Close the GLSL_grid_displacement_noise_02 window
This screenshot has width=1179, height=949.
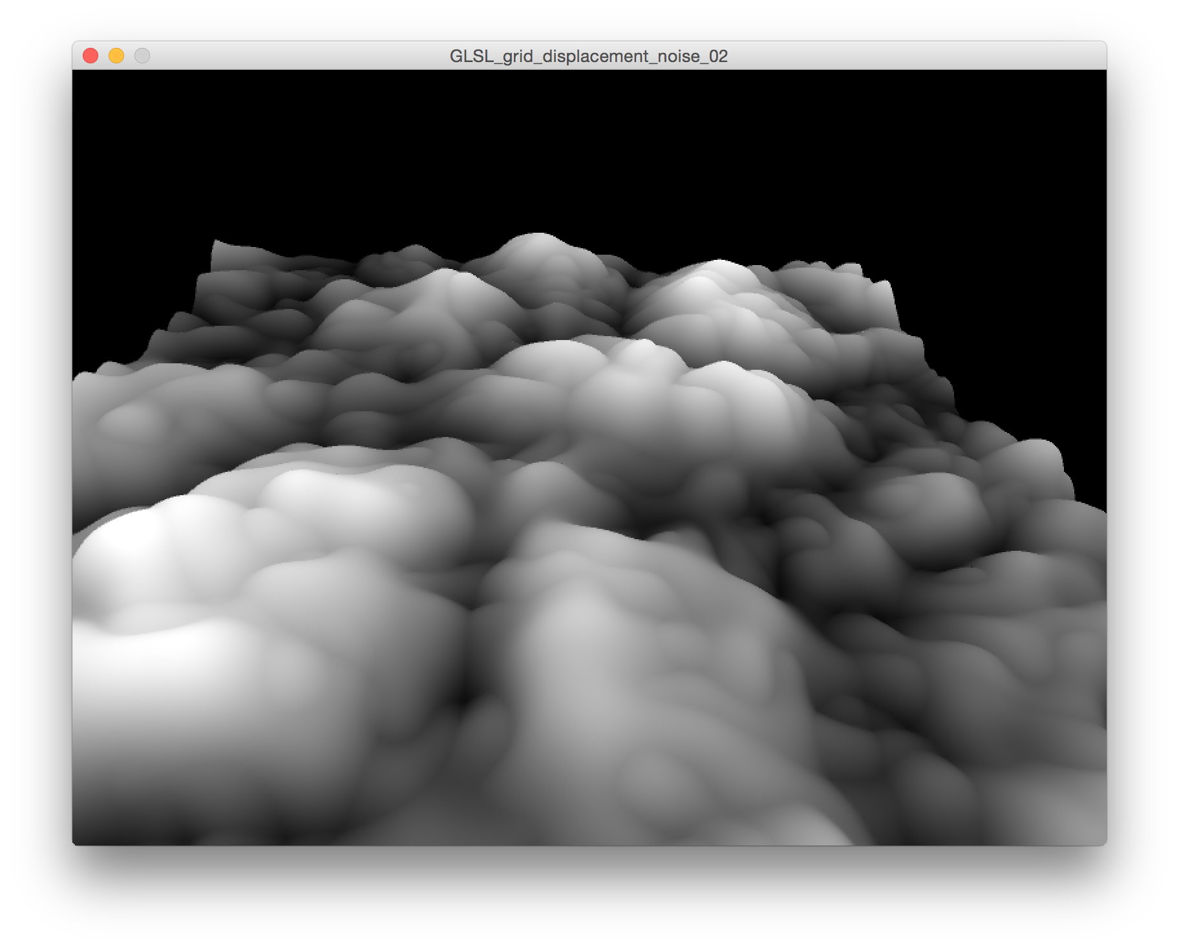tap(90, 56)
